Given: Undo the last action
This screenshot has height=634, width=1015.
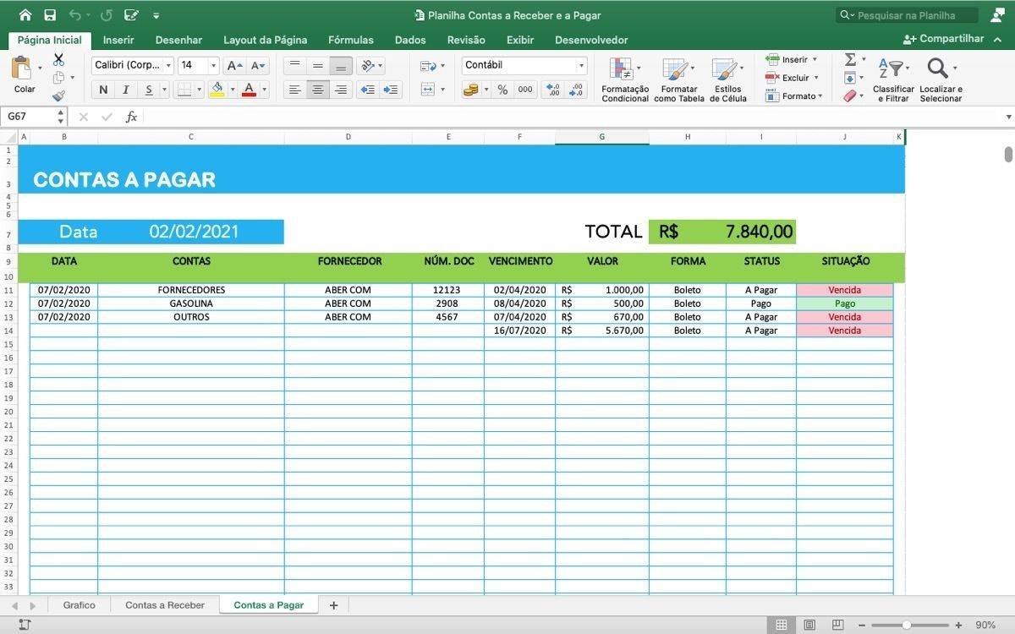Looking at the screenshot, I should [74, 15].
